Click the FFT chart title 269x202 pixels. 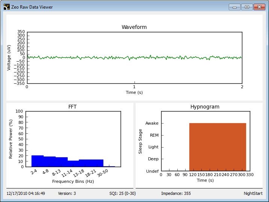pos(73,107)
